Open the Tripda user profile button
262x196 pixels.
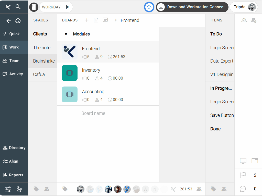click(244, 7)
